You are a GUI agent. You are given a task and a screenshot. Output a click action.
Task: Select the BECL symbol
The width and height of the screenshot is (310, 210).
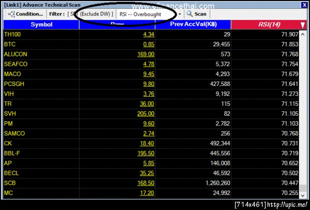11,173
